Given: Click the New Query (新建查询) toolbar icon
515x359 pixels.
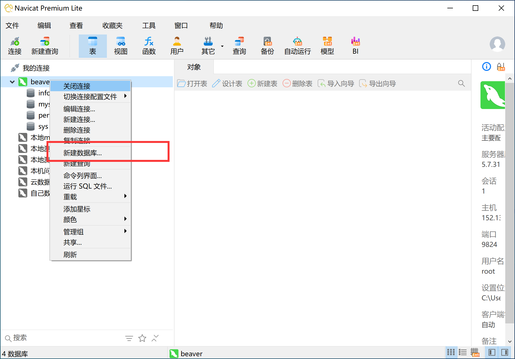Looking at the screenshot, I should click(x=45, y=46).
